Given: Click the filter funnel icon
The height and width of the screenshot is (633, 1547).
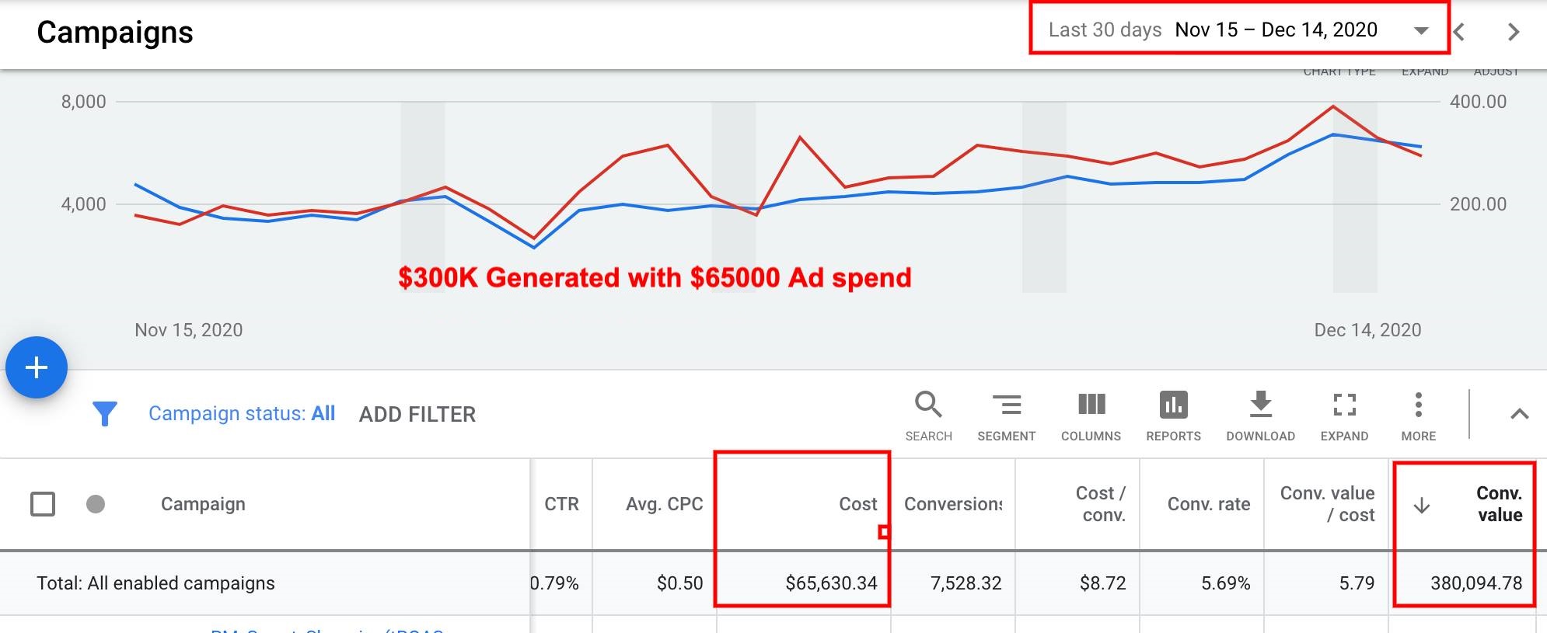Looking at the screenshot, I should [x=104, y=414].
